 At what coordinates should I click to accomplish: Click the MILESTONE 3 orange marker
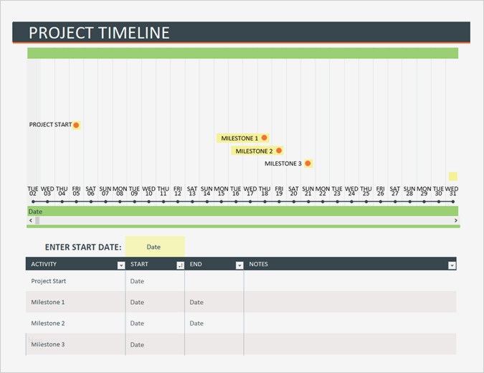point(308,164)
